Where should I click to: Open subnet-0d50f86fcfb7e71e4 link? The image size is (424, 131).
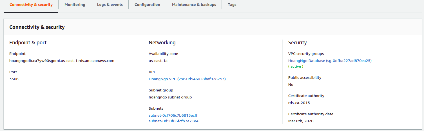click(173, 121)
